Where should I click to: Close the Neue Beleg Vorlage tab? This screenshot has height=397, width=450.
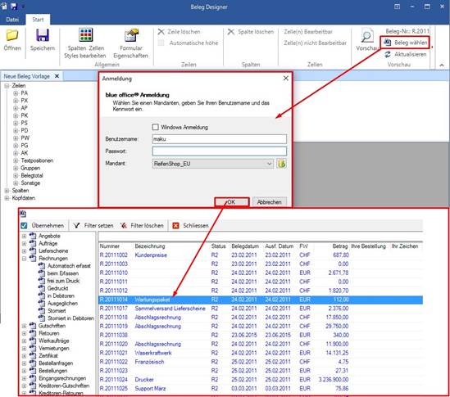click(x=57, y=76)
